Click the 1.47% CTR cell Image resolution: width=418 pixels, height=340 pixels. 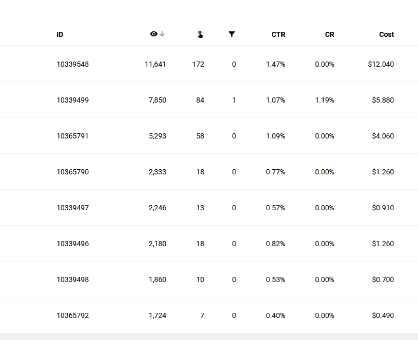coord(275,64)
